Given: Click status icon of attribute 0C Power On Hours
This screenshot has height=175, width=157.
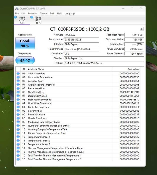Looking at the screenshot, I should [18, 114].
